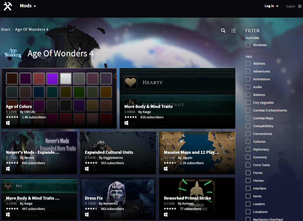Switch to list view icon

click(x=233, y=31)
